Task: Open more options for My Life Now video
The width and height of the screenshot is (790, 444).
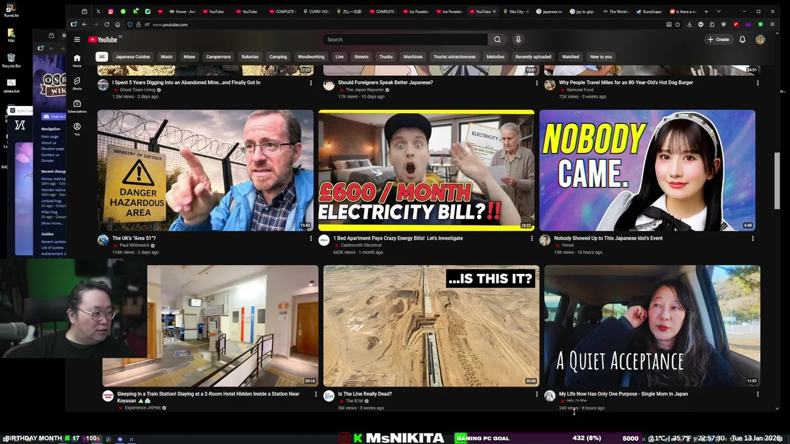Action: (757, 393)
